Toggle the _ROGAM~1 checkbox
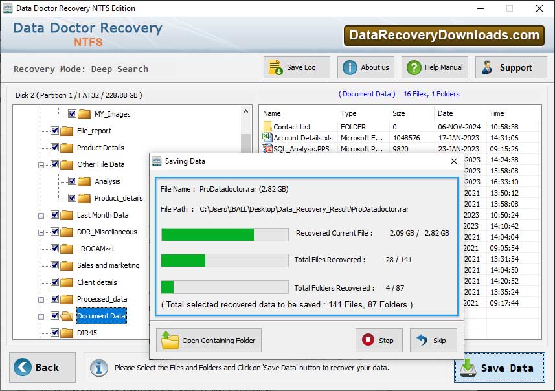Viewport: 555px width, 391px height. pos(54,248)
